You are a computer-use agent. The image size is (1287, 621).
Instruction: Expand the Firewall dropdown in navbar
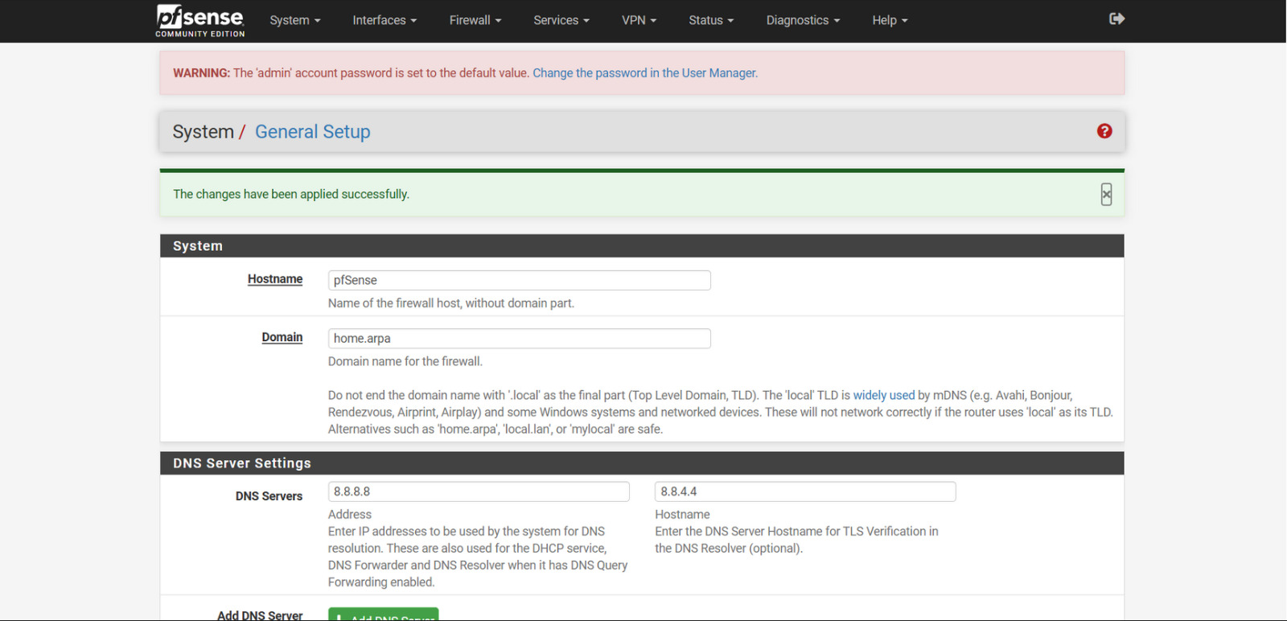click(x=475, y=20)
